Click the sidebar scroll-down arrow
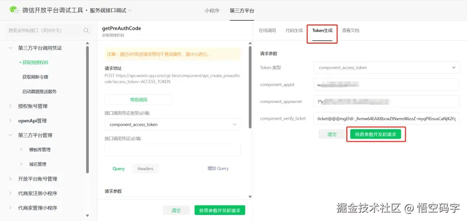 pyautogui.click(x=87, y=216)
